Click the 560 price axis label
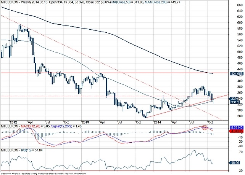245x175 pixels. [x=240, y=35]
